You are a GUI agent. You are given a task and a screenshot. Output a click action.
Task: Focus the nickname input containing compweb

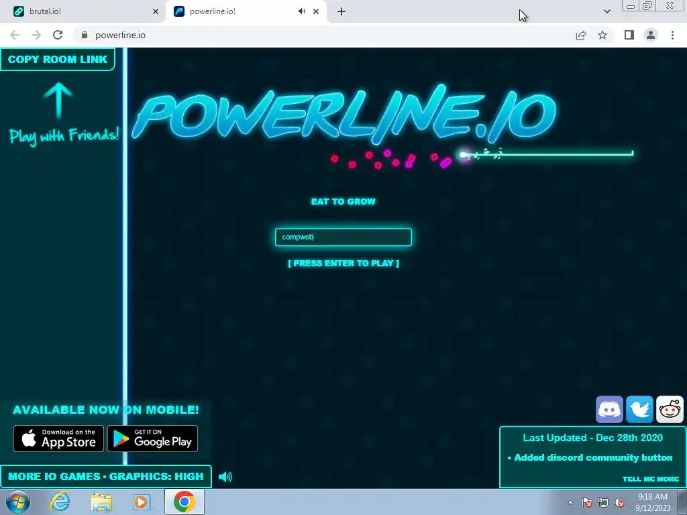[343, 237]
